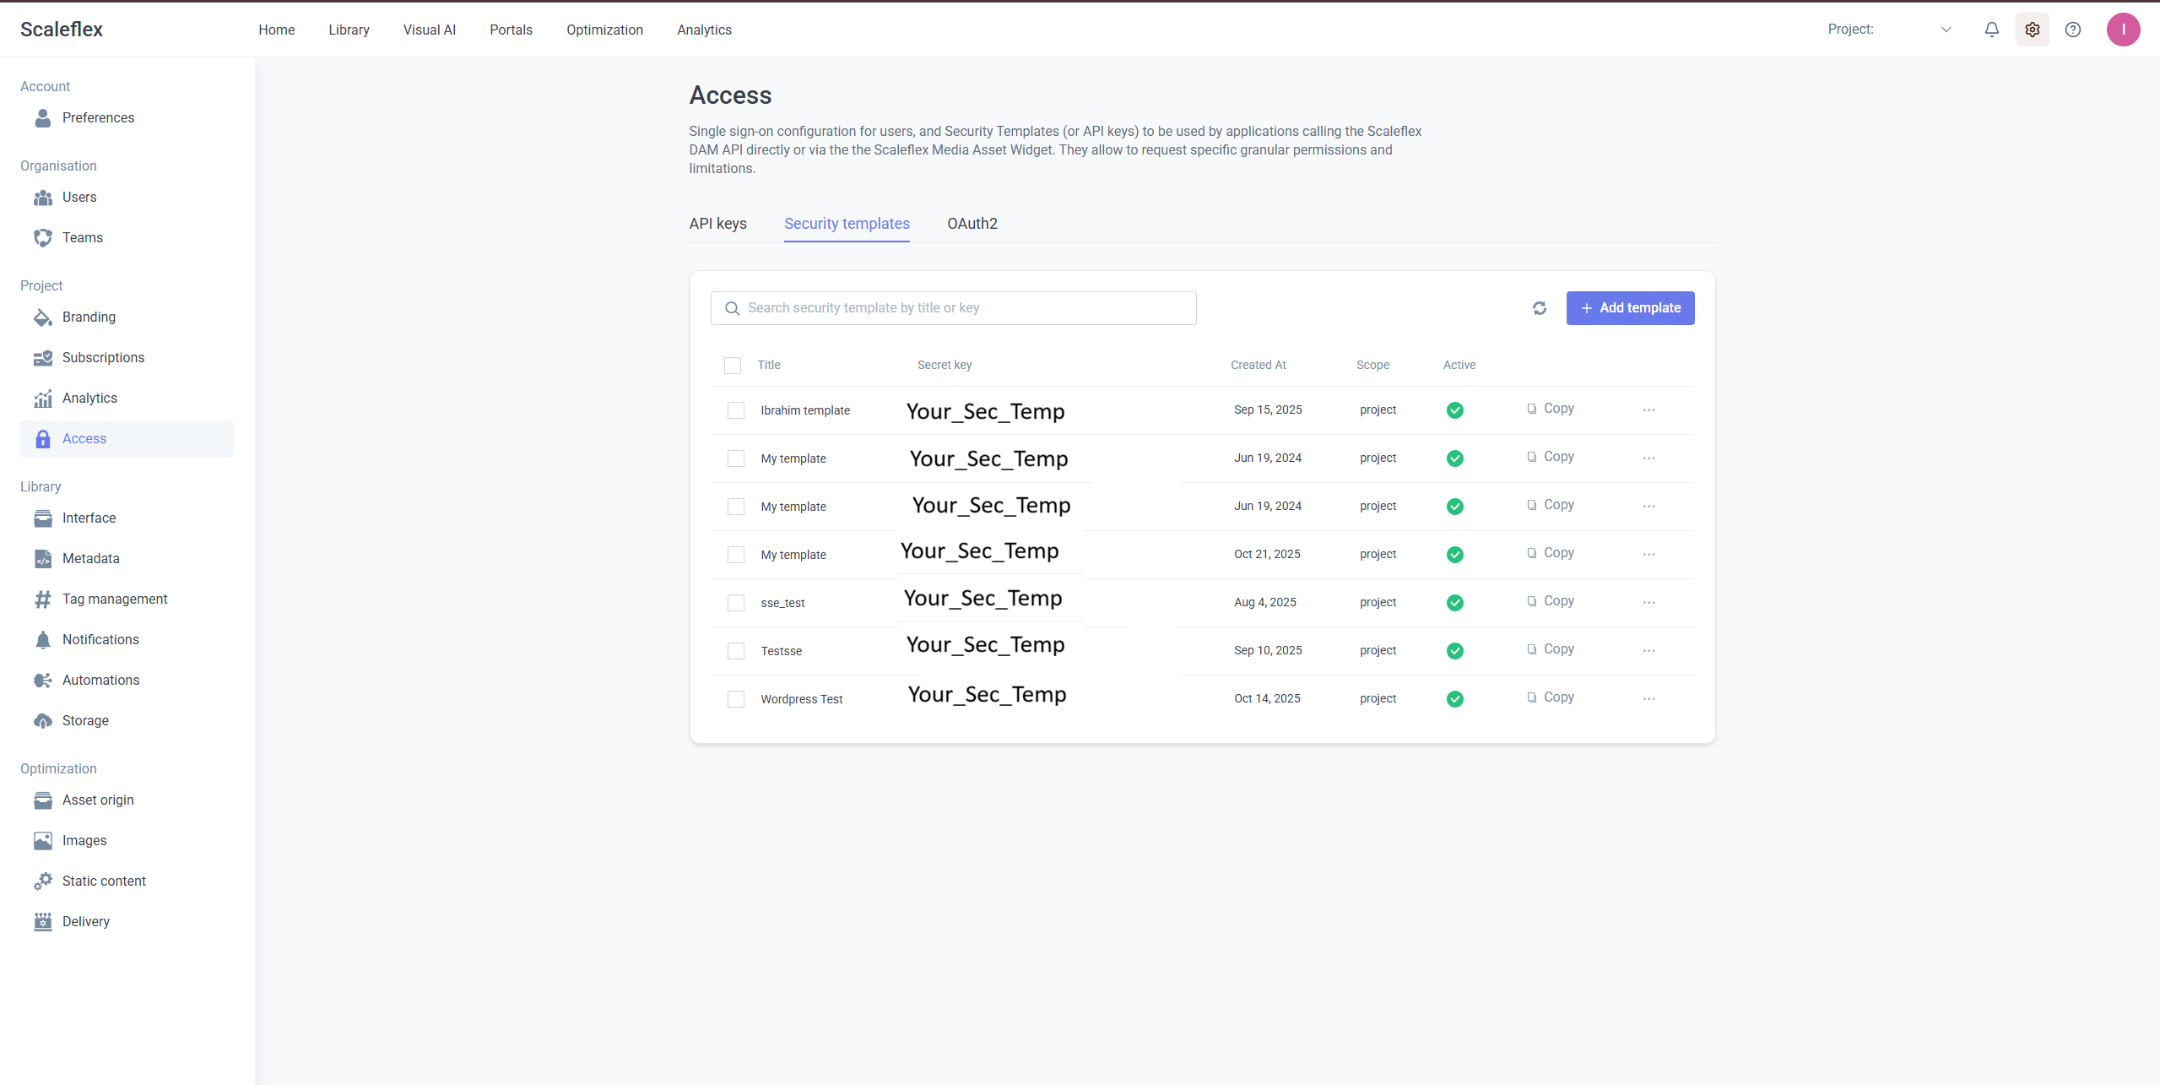Check the Wordpress Test row checkbox
Image resolution: width=2160 pixels, height=1085 pixels.
(735, 699)
